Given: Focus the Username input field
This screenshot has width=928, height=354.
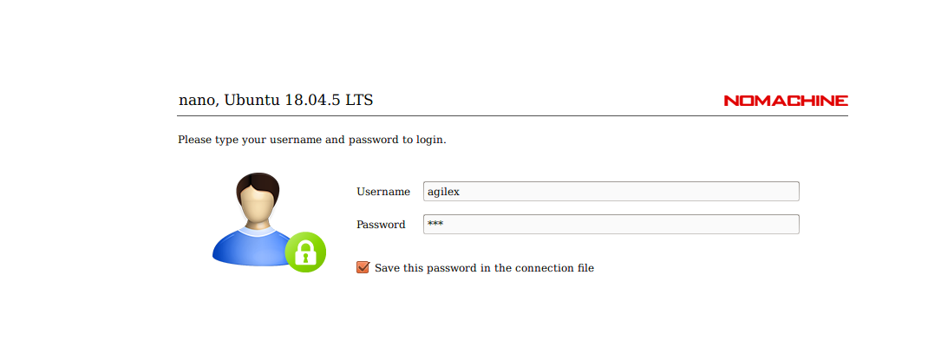Looking at the screenshot, I should (611, 191).
